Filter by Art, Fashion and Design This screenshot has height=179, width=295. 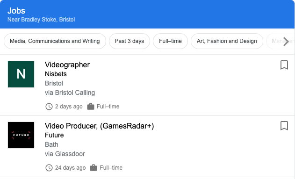point(227,41)
